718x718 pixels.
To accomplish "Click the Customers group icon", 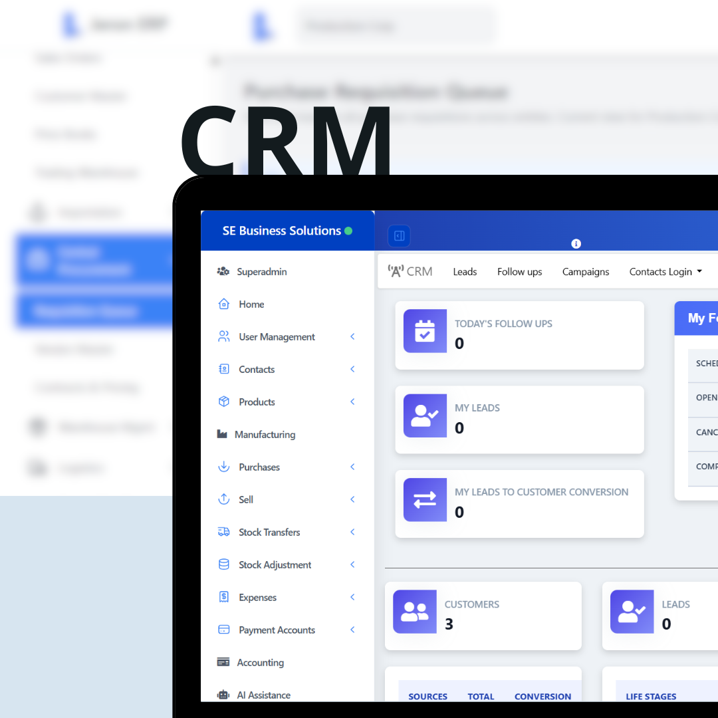I will point(415,612).
